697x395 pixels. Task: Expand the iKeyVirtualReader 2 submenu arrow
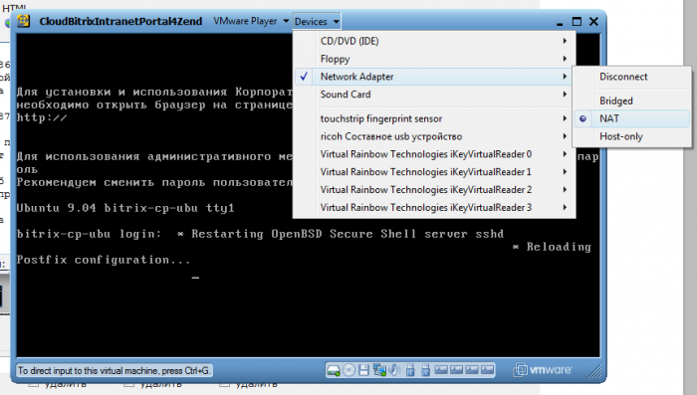coord(565,190)
